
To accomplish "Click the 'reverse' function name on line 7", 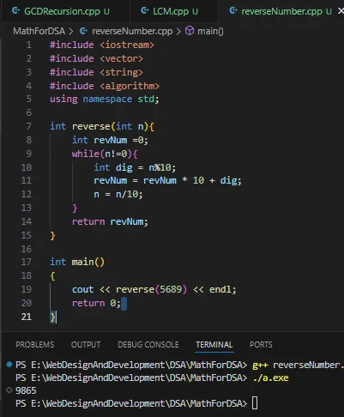I will tap(91, 126).
